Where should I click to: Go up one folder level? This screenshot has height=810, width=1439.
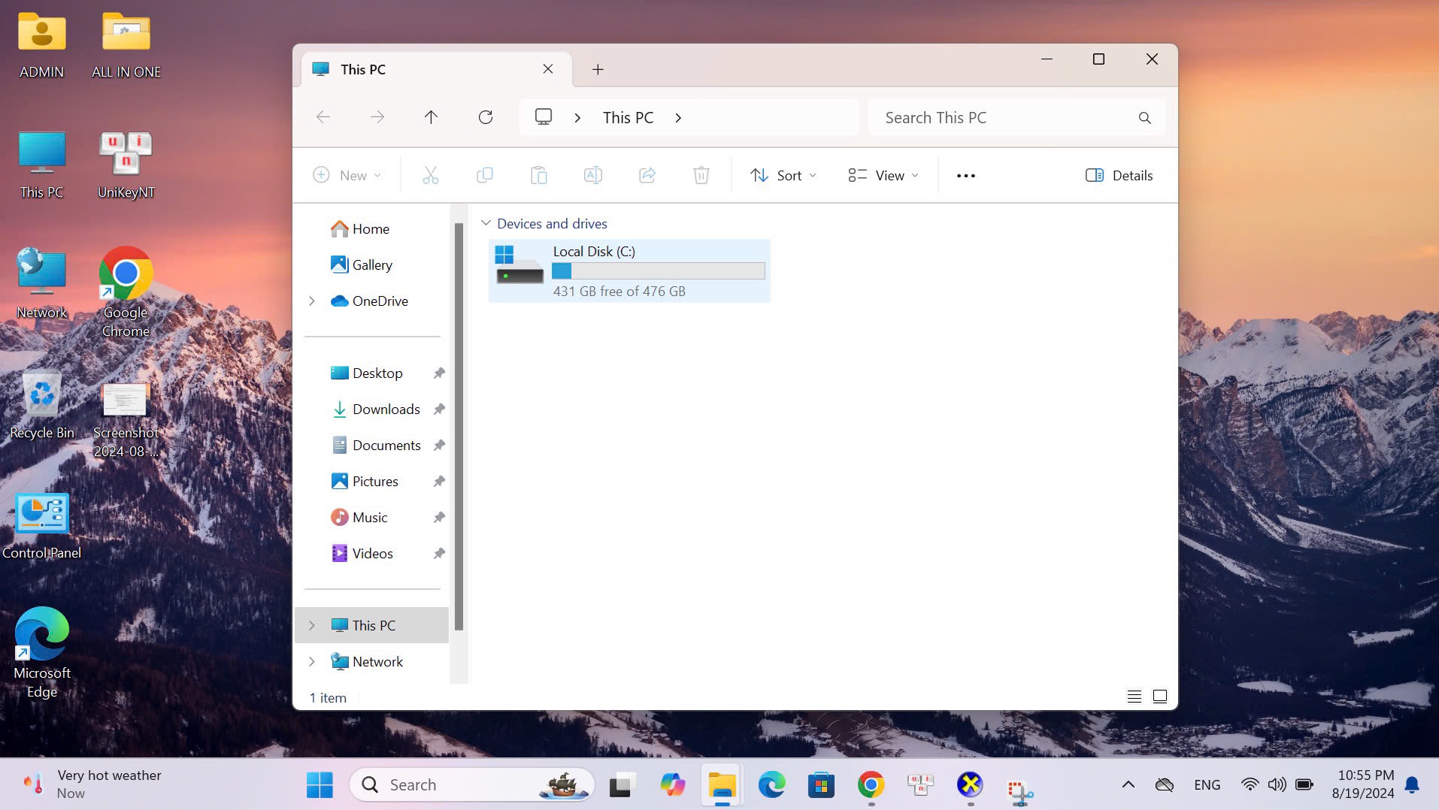(431, 117)
